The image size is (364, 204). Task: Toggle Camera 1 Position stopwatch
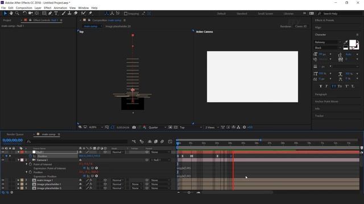click(x=30, y=172)
